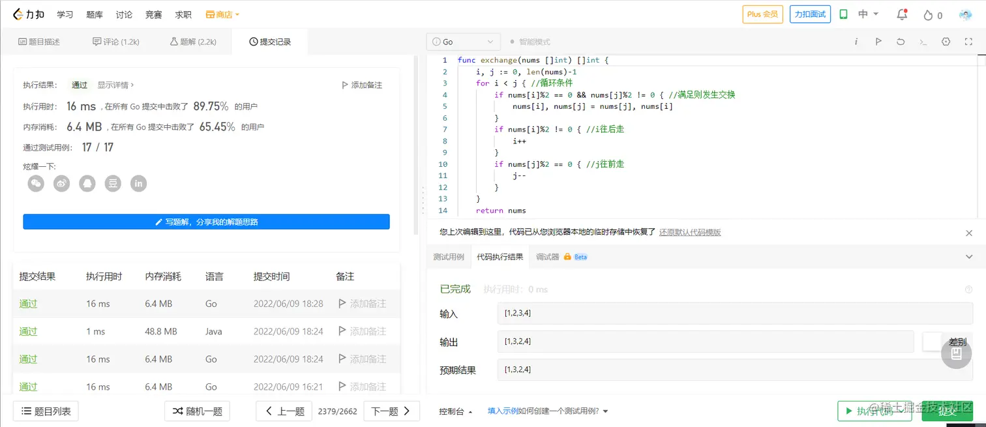This screenshot has height=427, width=986.
Task: Click the 力扣面试 button
Action: pyautogui.click(x=810, y=14)
